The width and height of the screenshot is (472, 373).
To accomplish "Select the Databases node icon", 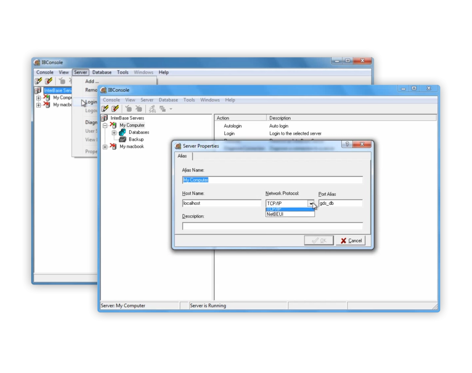I will [x=122, y=132].
